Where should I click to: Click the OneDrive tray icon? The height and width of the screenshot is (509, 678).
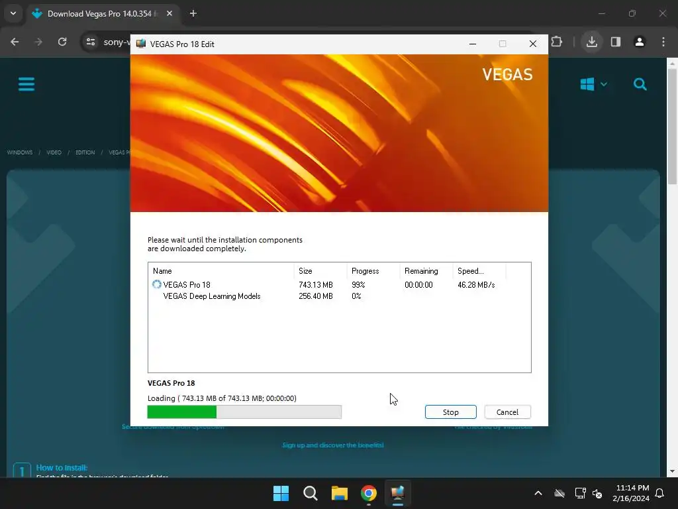coord(559,493)
